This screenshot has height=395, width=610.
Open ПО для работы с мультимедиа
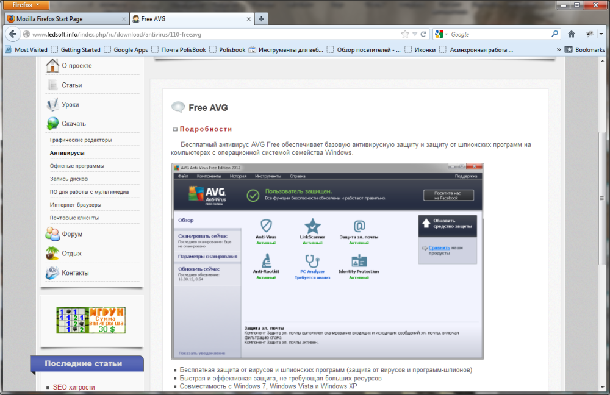pyautogui.click(x=89, y=192)
